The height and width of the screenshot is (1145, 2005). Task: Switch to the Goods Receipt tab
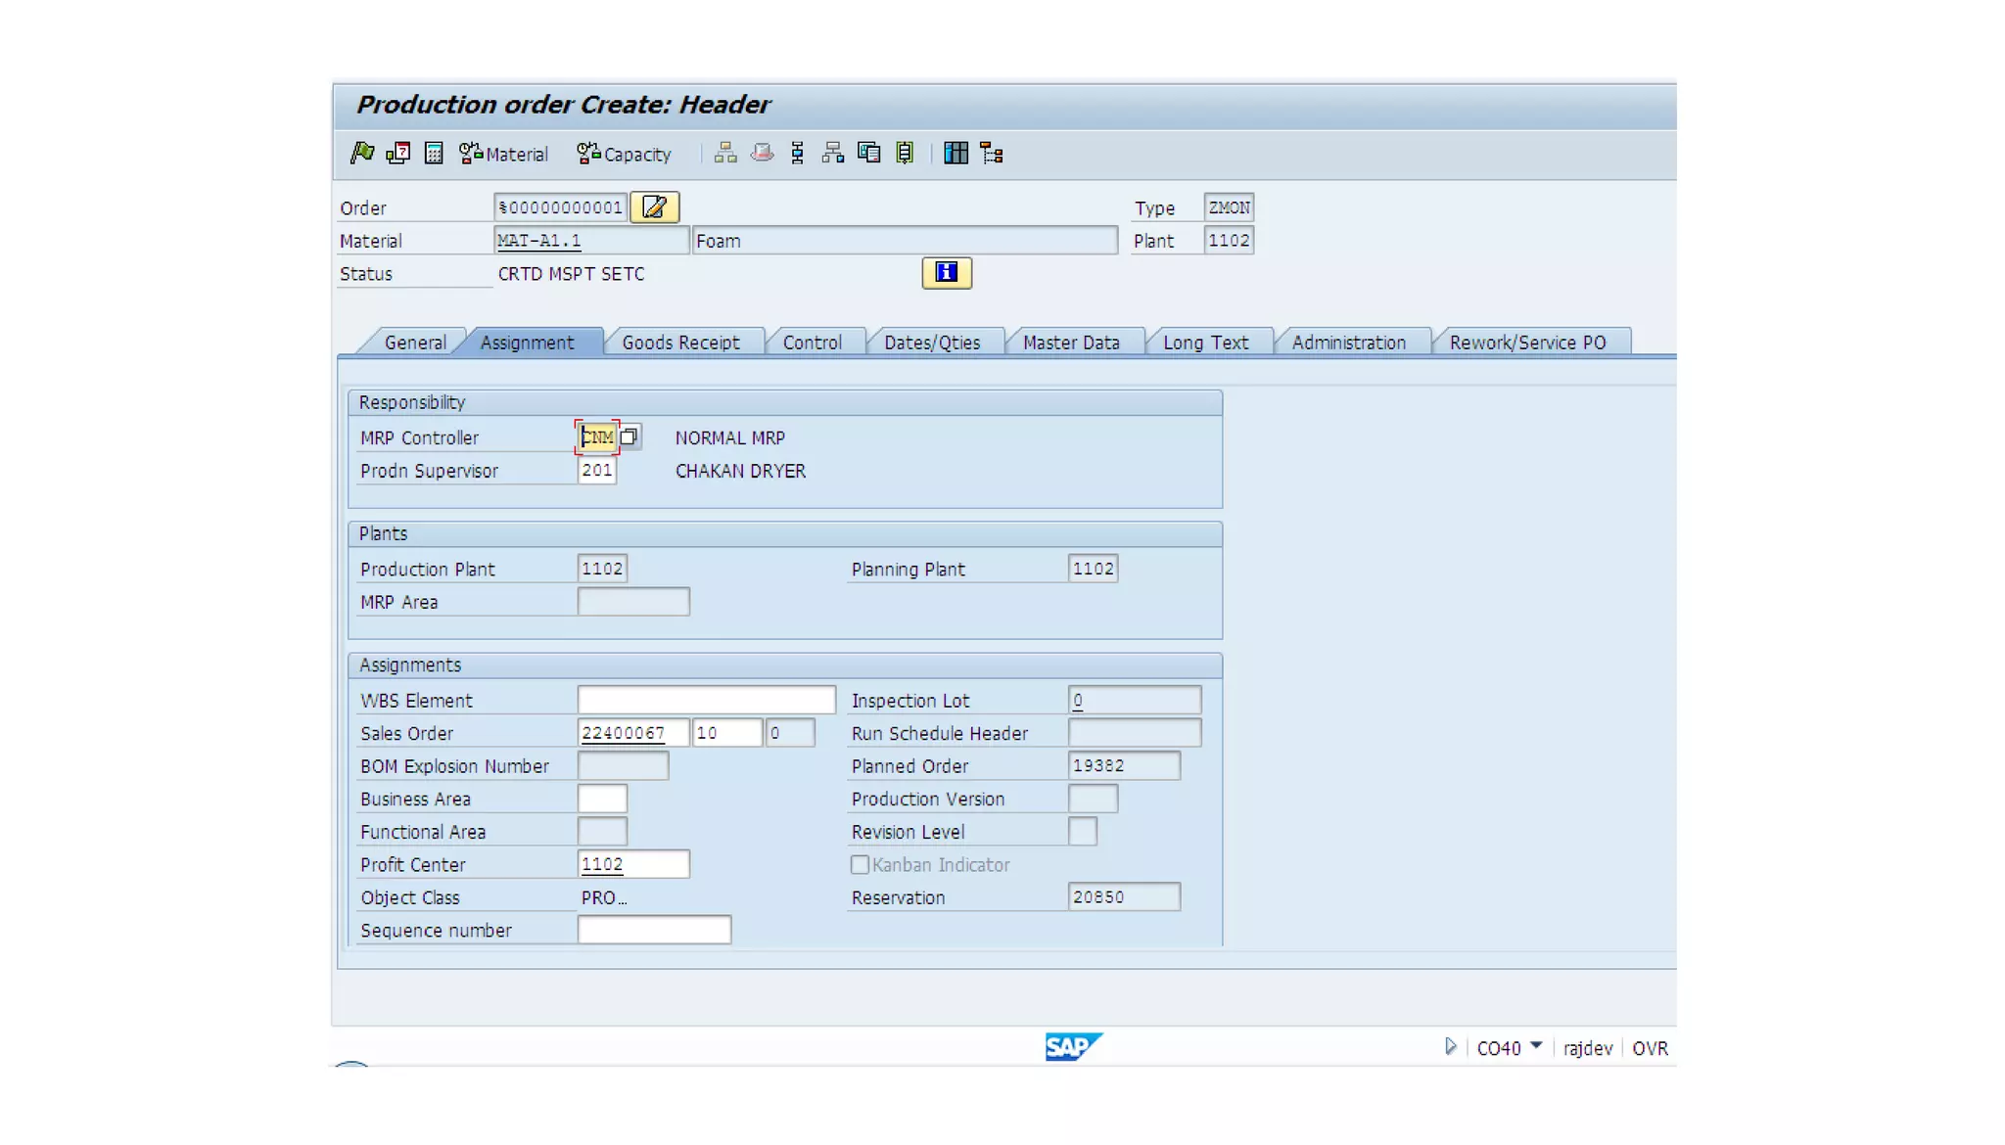pos(680,343)
